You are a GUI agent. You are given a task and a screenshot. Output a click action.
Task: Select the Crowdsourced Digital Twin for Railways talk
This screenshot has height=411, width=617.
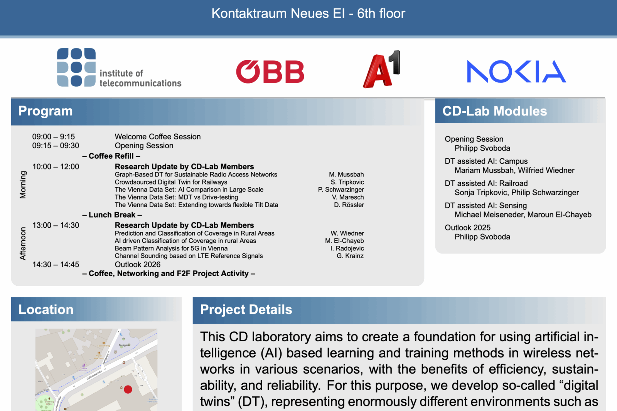171,182
